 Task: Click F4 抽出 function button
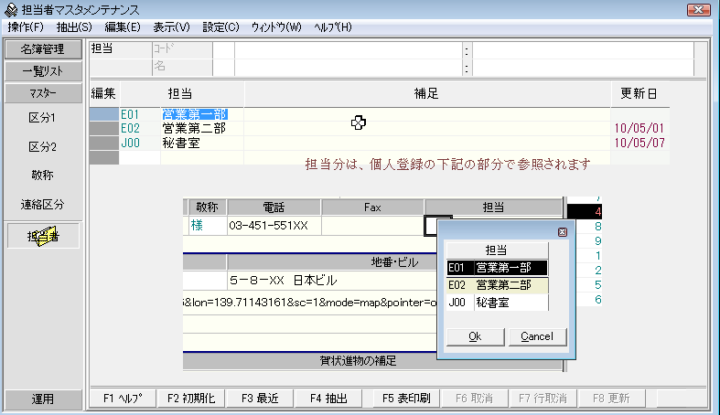328,399
